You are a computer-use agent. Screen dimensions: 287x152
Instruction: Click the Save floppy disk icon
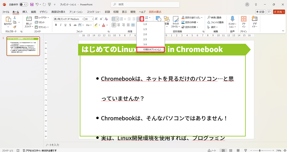click(32, 4)
